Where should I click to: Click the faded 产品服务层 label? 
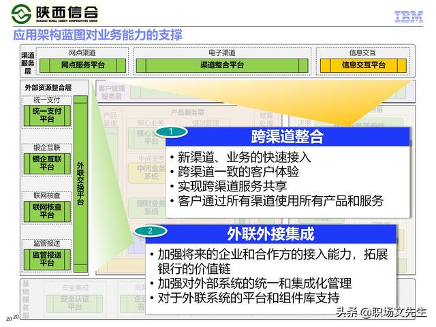point(187,112)
